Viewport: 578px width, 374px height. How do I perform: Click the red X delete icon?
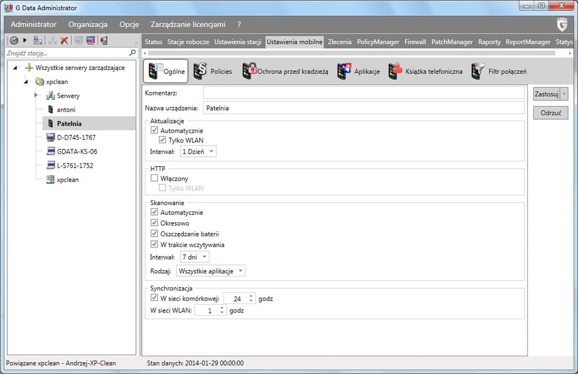point(64,41)
